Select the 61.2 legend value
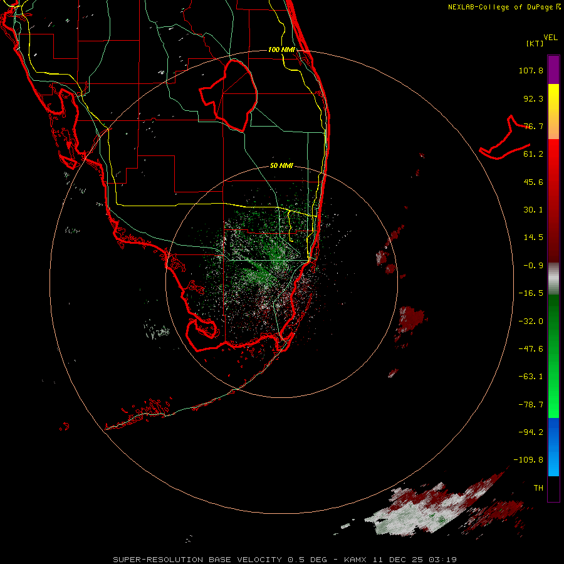The width and height of the screenshot is (564, 564). (533, 154)
